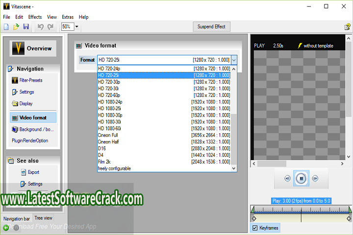Click the help icon at top right
353x235 pixels.
pos(347,26)
